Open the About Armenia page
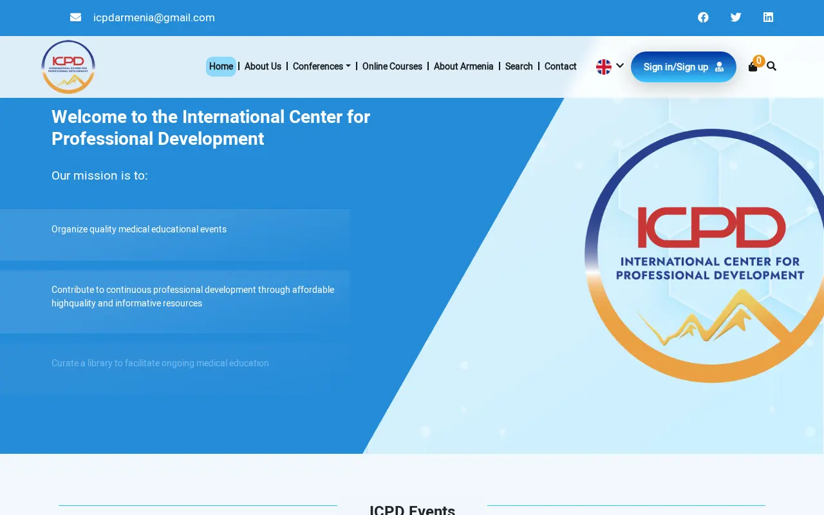The image size is (824, 515). coord(464,66)
